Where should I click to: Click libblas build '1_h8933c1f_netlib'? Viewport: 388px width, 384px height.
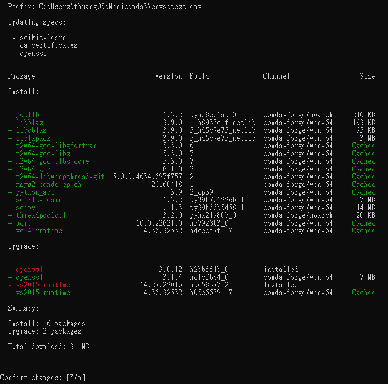coord(223,123)
